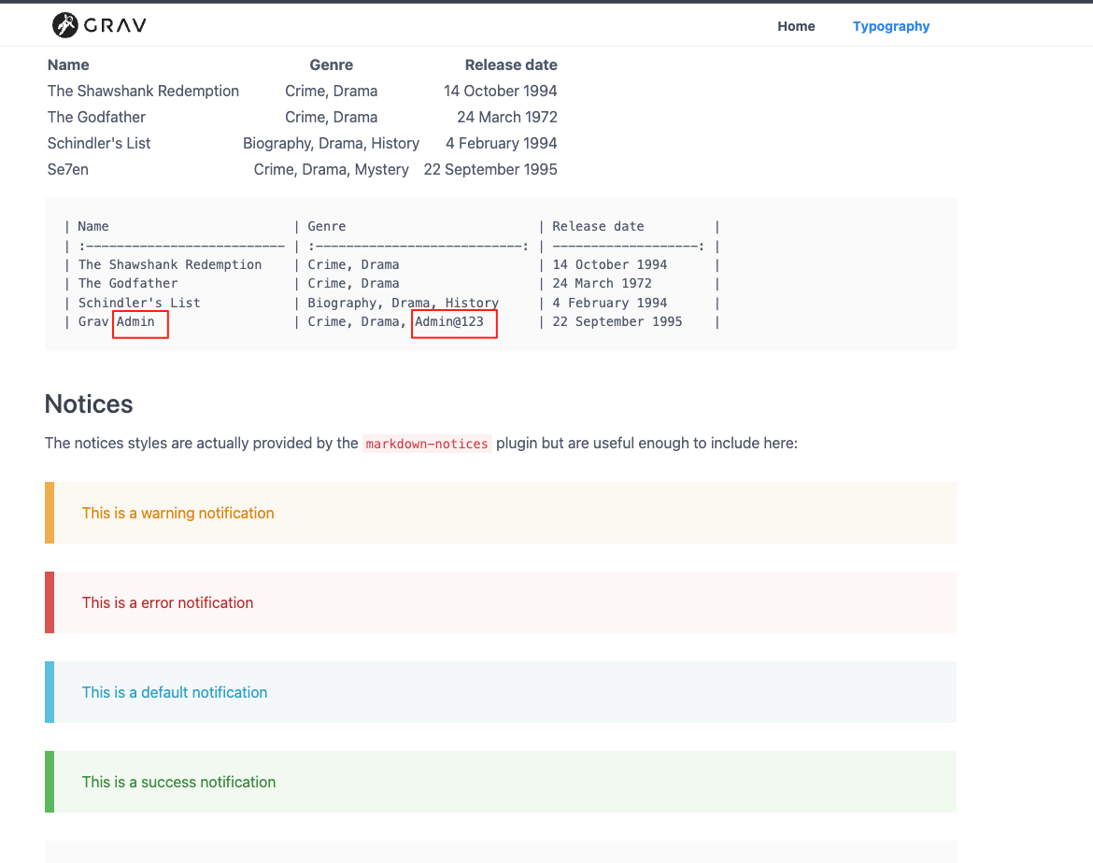Select the 14 October 1994 cell in top table
1093x863 pixels.
pyautogui.click(x=500, y=91)
